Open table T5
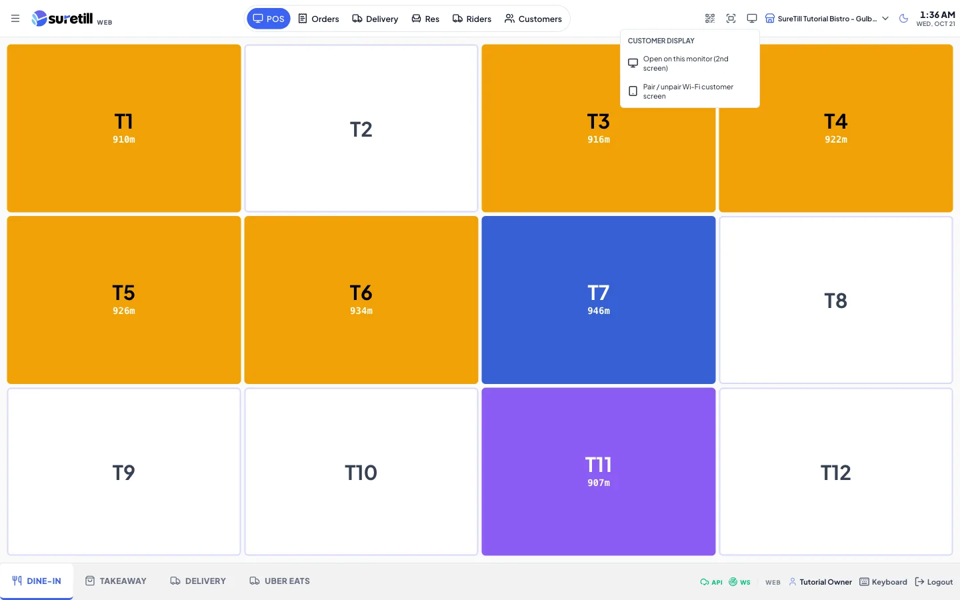960x600 pixels. point(124,300)
